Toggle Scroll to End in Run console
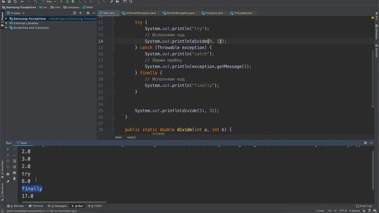The image size is (379, 213). [14, 167]
